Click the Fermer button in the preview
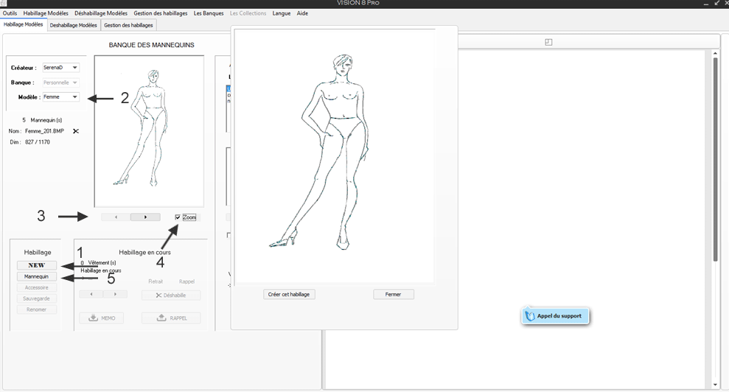The width and height of the screenshot is (729, 392). 393,294
